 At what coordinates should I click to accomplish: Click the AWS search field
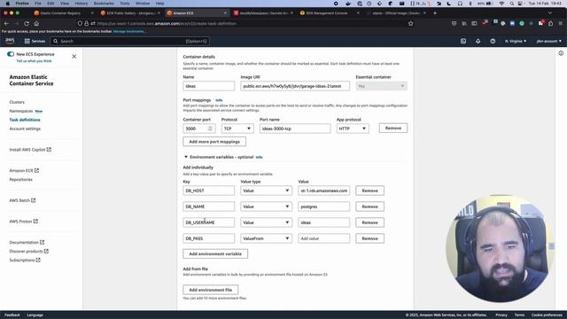129,42
